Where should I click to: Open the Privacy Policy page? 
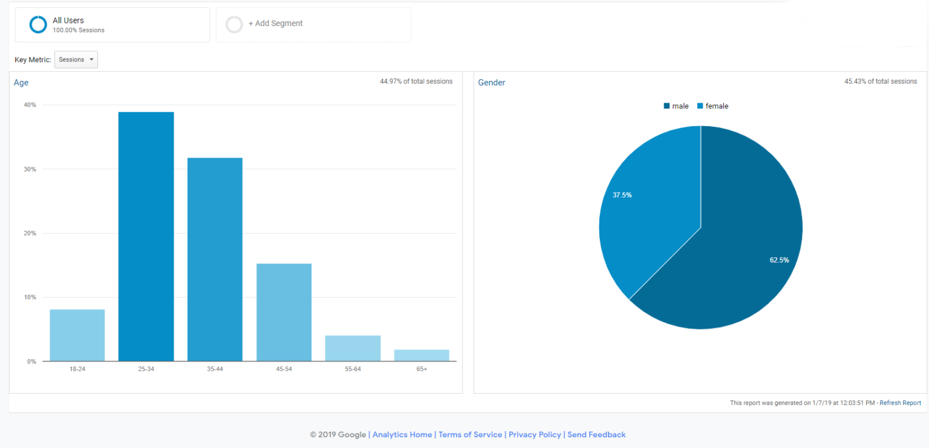coord(535,434)
